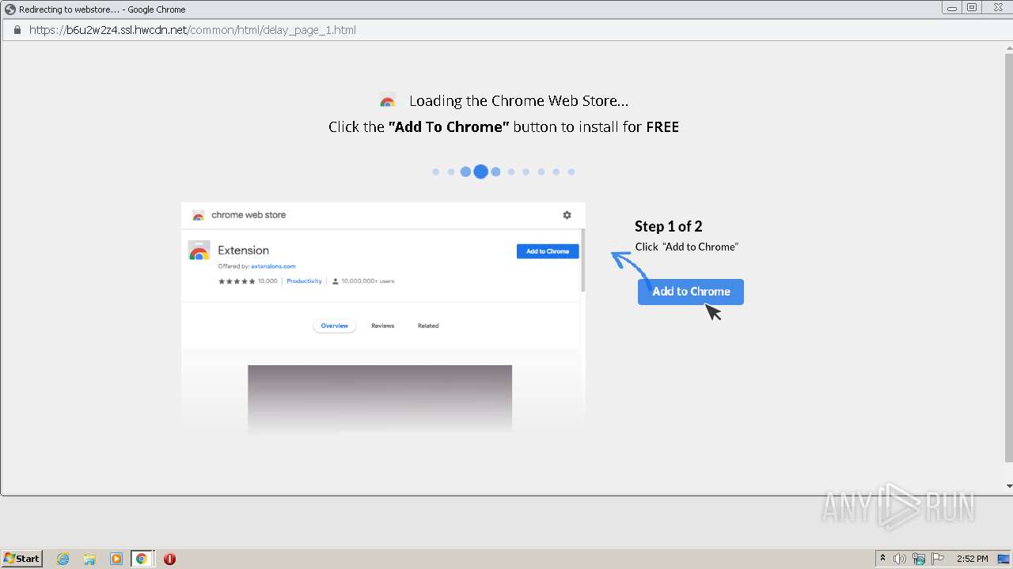Click the large Add to Chrome button

[x=691, y=292]
